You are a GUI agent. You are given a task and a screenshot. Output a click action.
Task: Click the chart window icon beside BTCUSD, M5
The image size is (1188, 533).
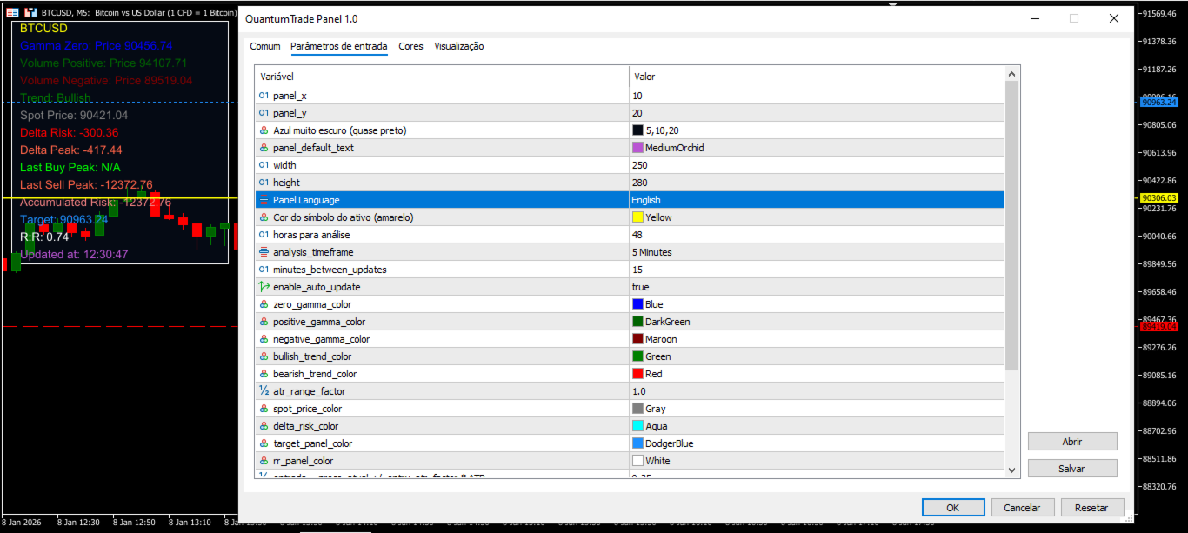click(30, 13)
